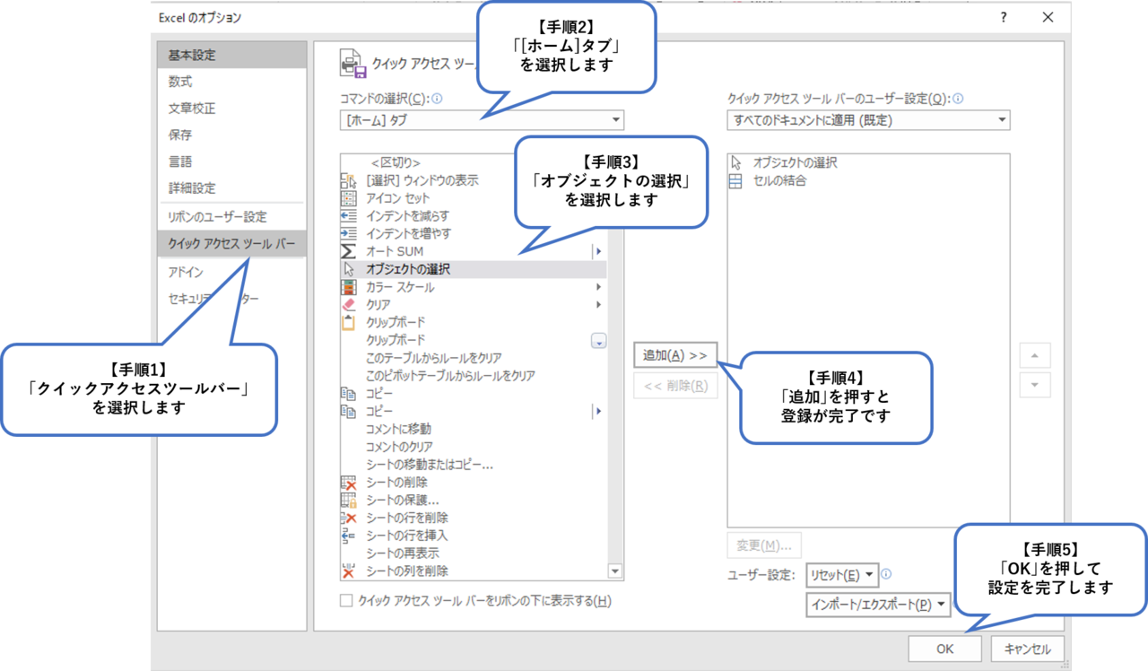Choose the シートの列を削除 command icon

point(349,571)
